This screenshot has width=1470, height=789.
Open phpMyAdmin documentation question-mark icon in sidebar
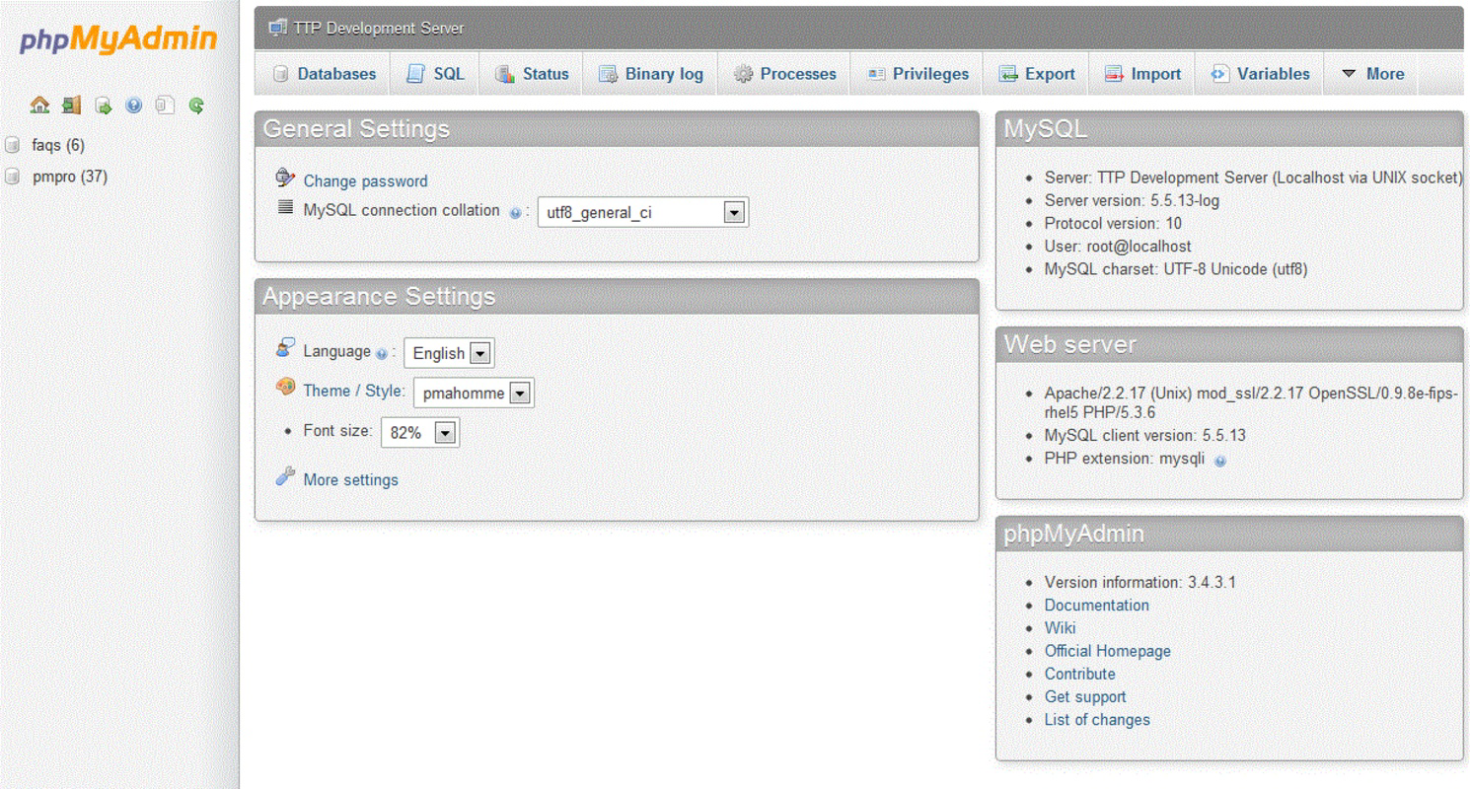[134, 105]
